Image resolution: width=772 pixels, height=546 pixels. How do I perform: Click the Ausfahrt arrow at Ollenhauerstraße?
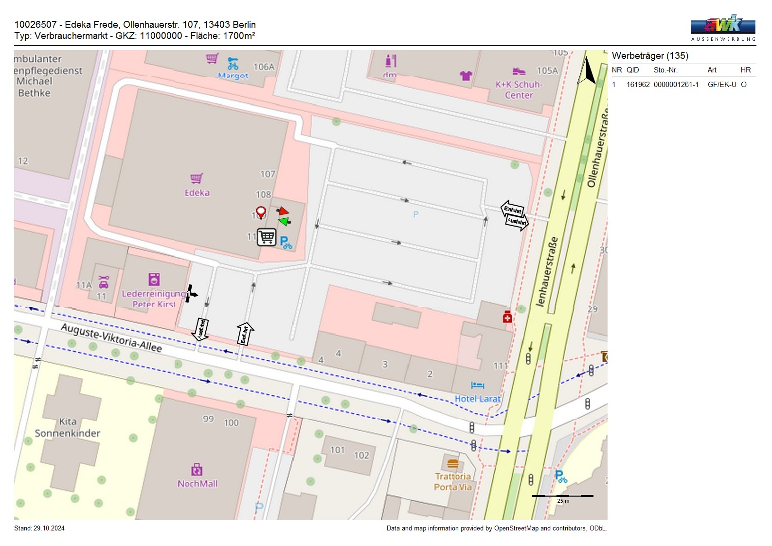tap(517, 222)
